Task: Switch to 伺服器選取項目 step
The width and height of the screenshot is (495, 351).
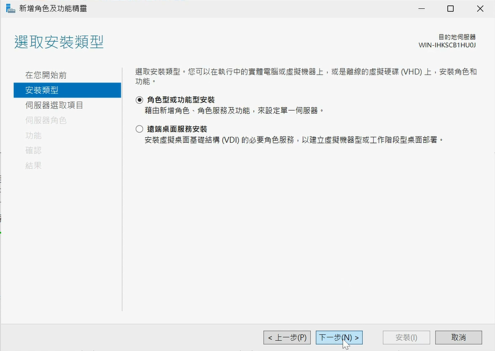Action: [x=54, y=105]
